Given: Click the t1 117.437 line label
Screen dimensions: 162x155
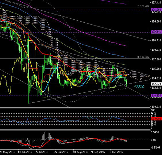Looking at the screenshot, I should click(x=143, y=57).
